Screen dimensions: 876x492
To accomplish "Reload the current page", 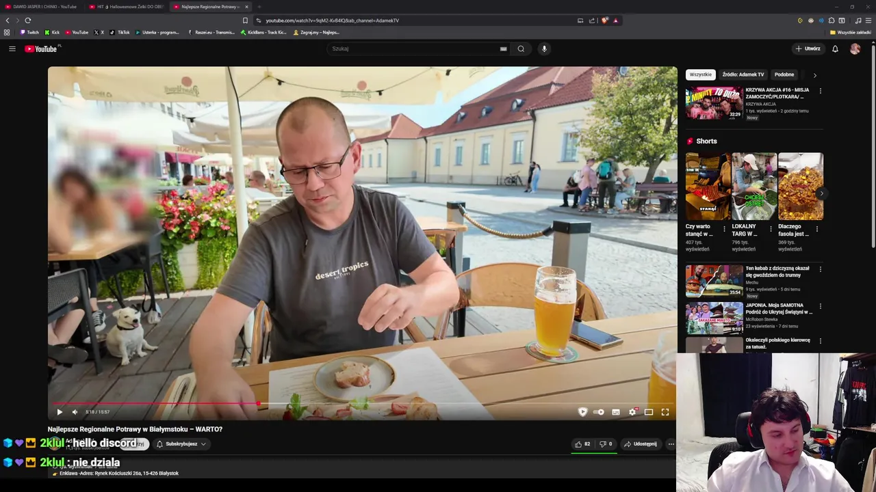I will point(27,20).
